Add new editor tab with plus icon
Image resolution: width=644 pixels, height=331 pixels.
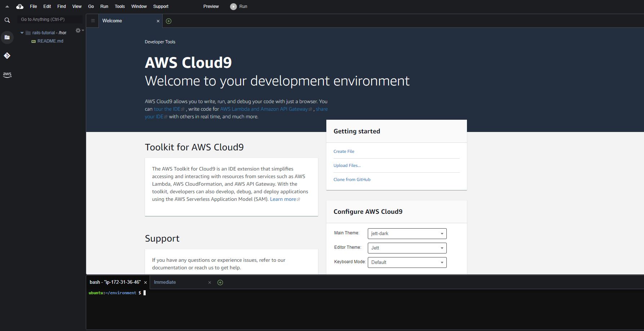(x=168, y=21)
